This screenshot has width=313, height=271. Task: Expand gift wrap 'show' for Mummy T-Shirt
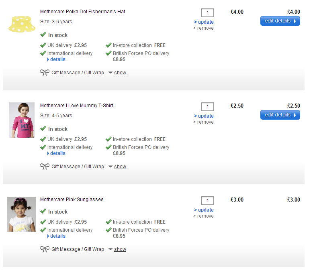tap(120, 167)
